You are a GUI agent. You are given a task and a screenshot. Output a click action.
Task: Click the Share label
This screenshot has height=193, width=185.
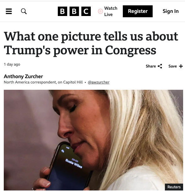click(151, 66)
